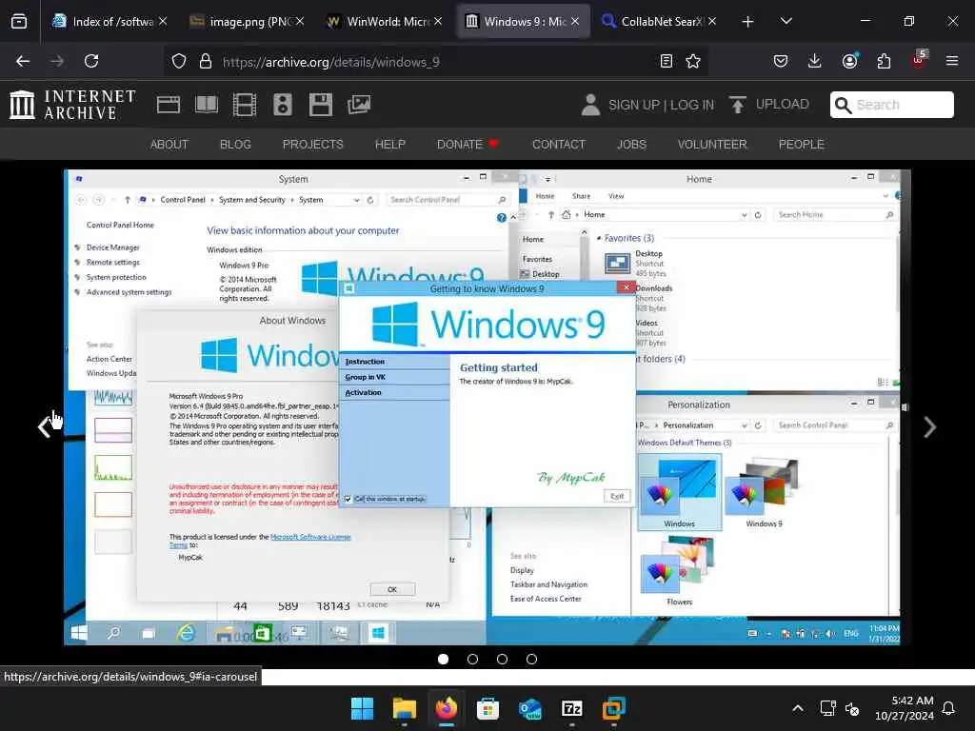Click the JOBS link
Screen dimensions: 975x731
(631, 145)
